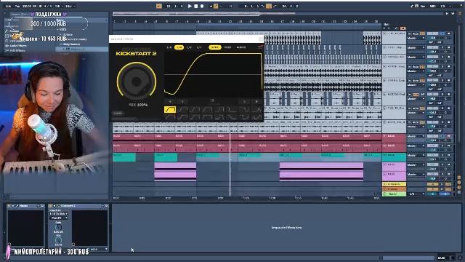Click the Kickstart 2 Mix knob

click(x=137, y=81)
